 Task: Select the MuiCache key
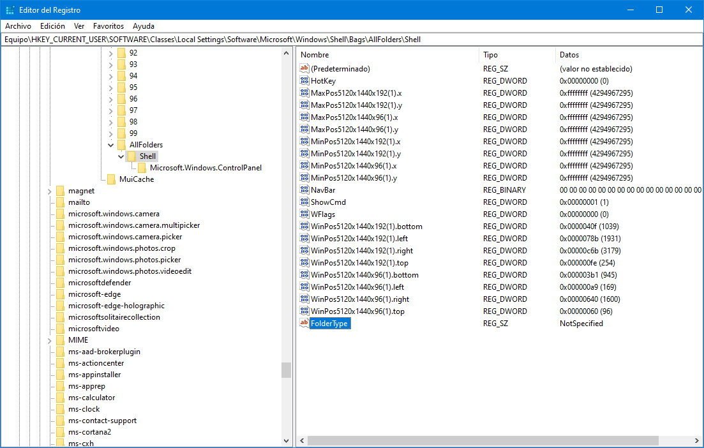pyautogui.click(x=137, y=179)
